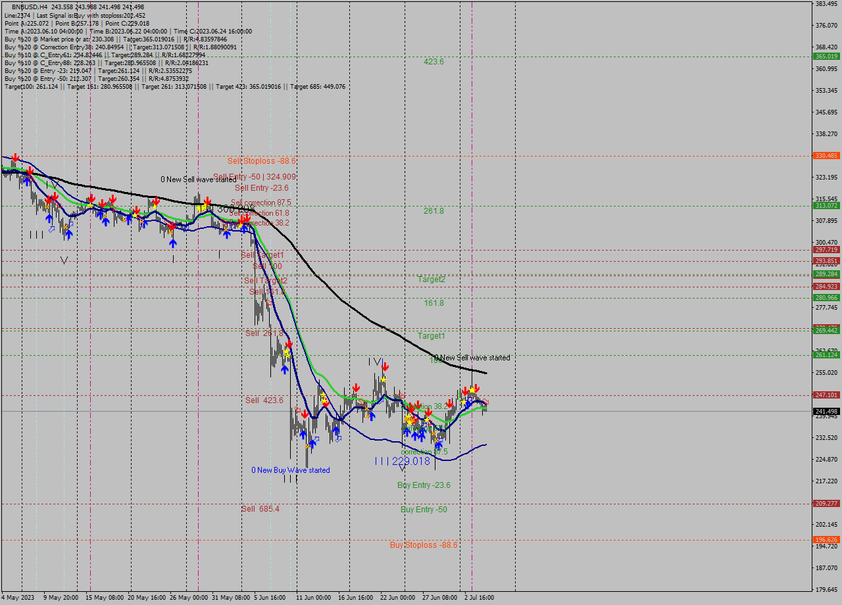Screen dimensions: 842x605
Task: Select the green correction 87.5 label
Action: point(424,452)
